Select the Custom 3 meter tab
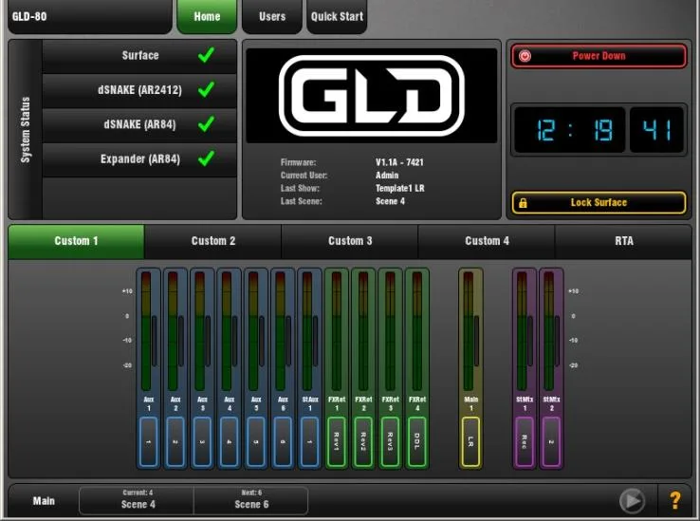700x521 pixels. click(x=350, y=241)
